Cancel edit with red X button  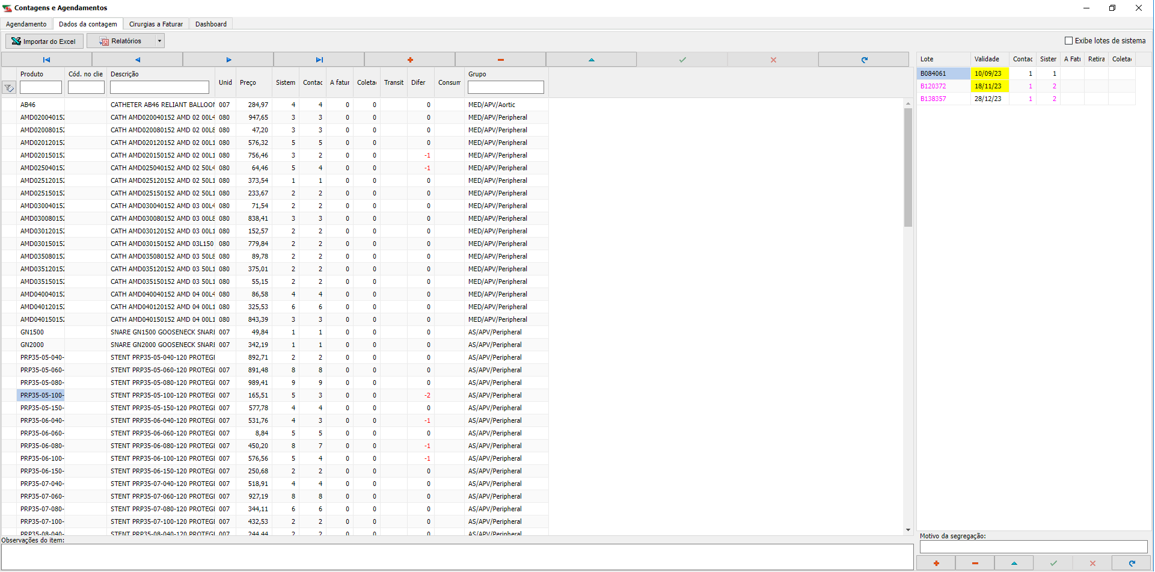(773, 60)
